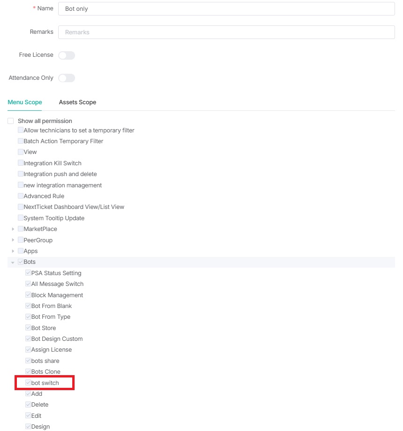This screenshot has height=431, width=403.
Task: Expand the PeerGroup tree node
Action: point(13,240)
